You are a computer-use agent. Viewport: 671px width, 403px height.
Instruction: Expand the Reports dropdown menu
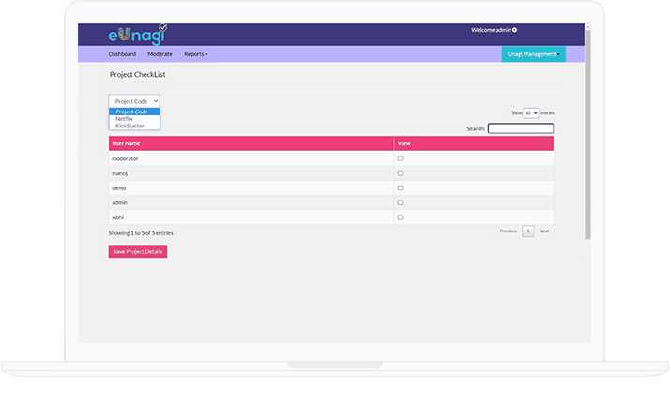click(195, 54)
